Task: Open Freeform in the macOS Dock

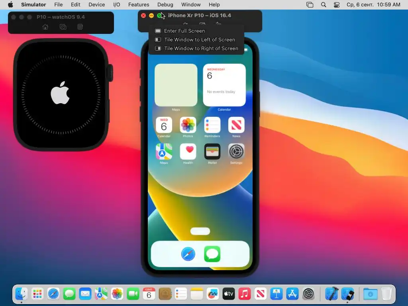Action: coord(213,294)
